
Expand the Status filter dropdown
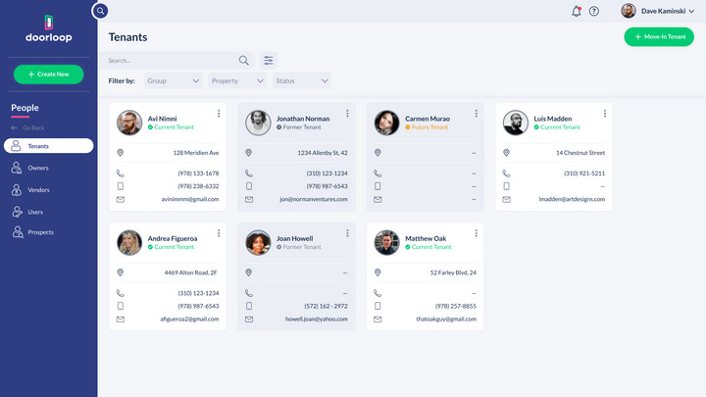point(301,80)
